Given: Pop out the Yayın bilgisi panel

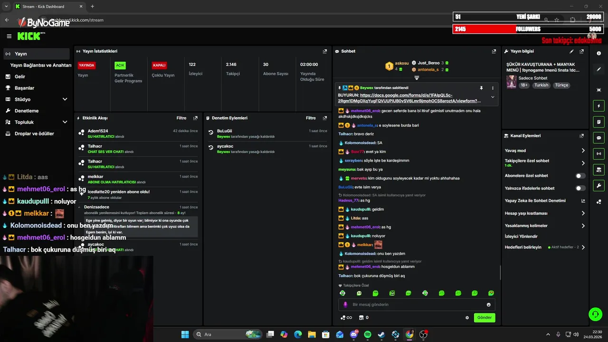Looking at the screenshot, I should [x=582, y=51].
